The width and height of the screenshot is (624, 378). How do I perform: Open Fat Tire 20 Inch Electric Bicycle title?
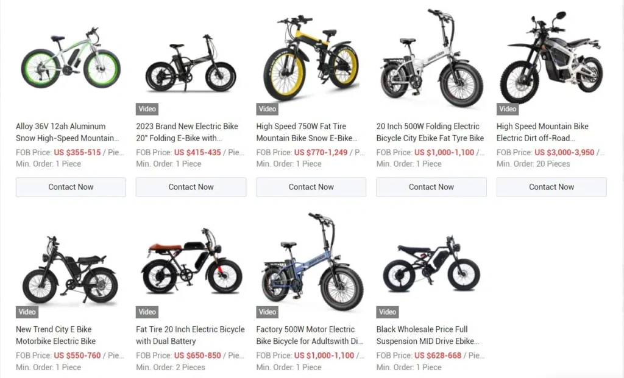point(190,335)
